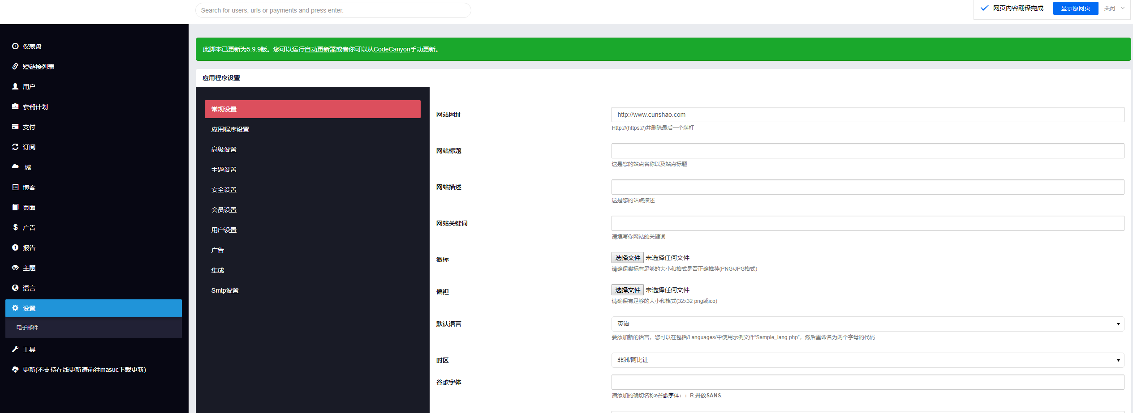Open the 语言 languages section
Screen dimensions: 1133x413
coord(29,288)
